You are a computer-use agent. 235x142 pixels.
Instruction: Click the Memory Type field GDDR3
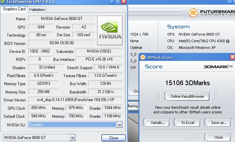point(44,83)
